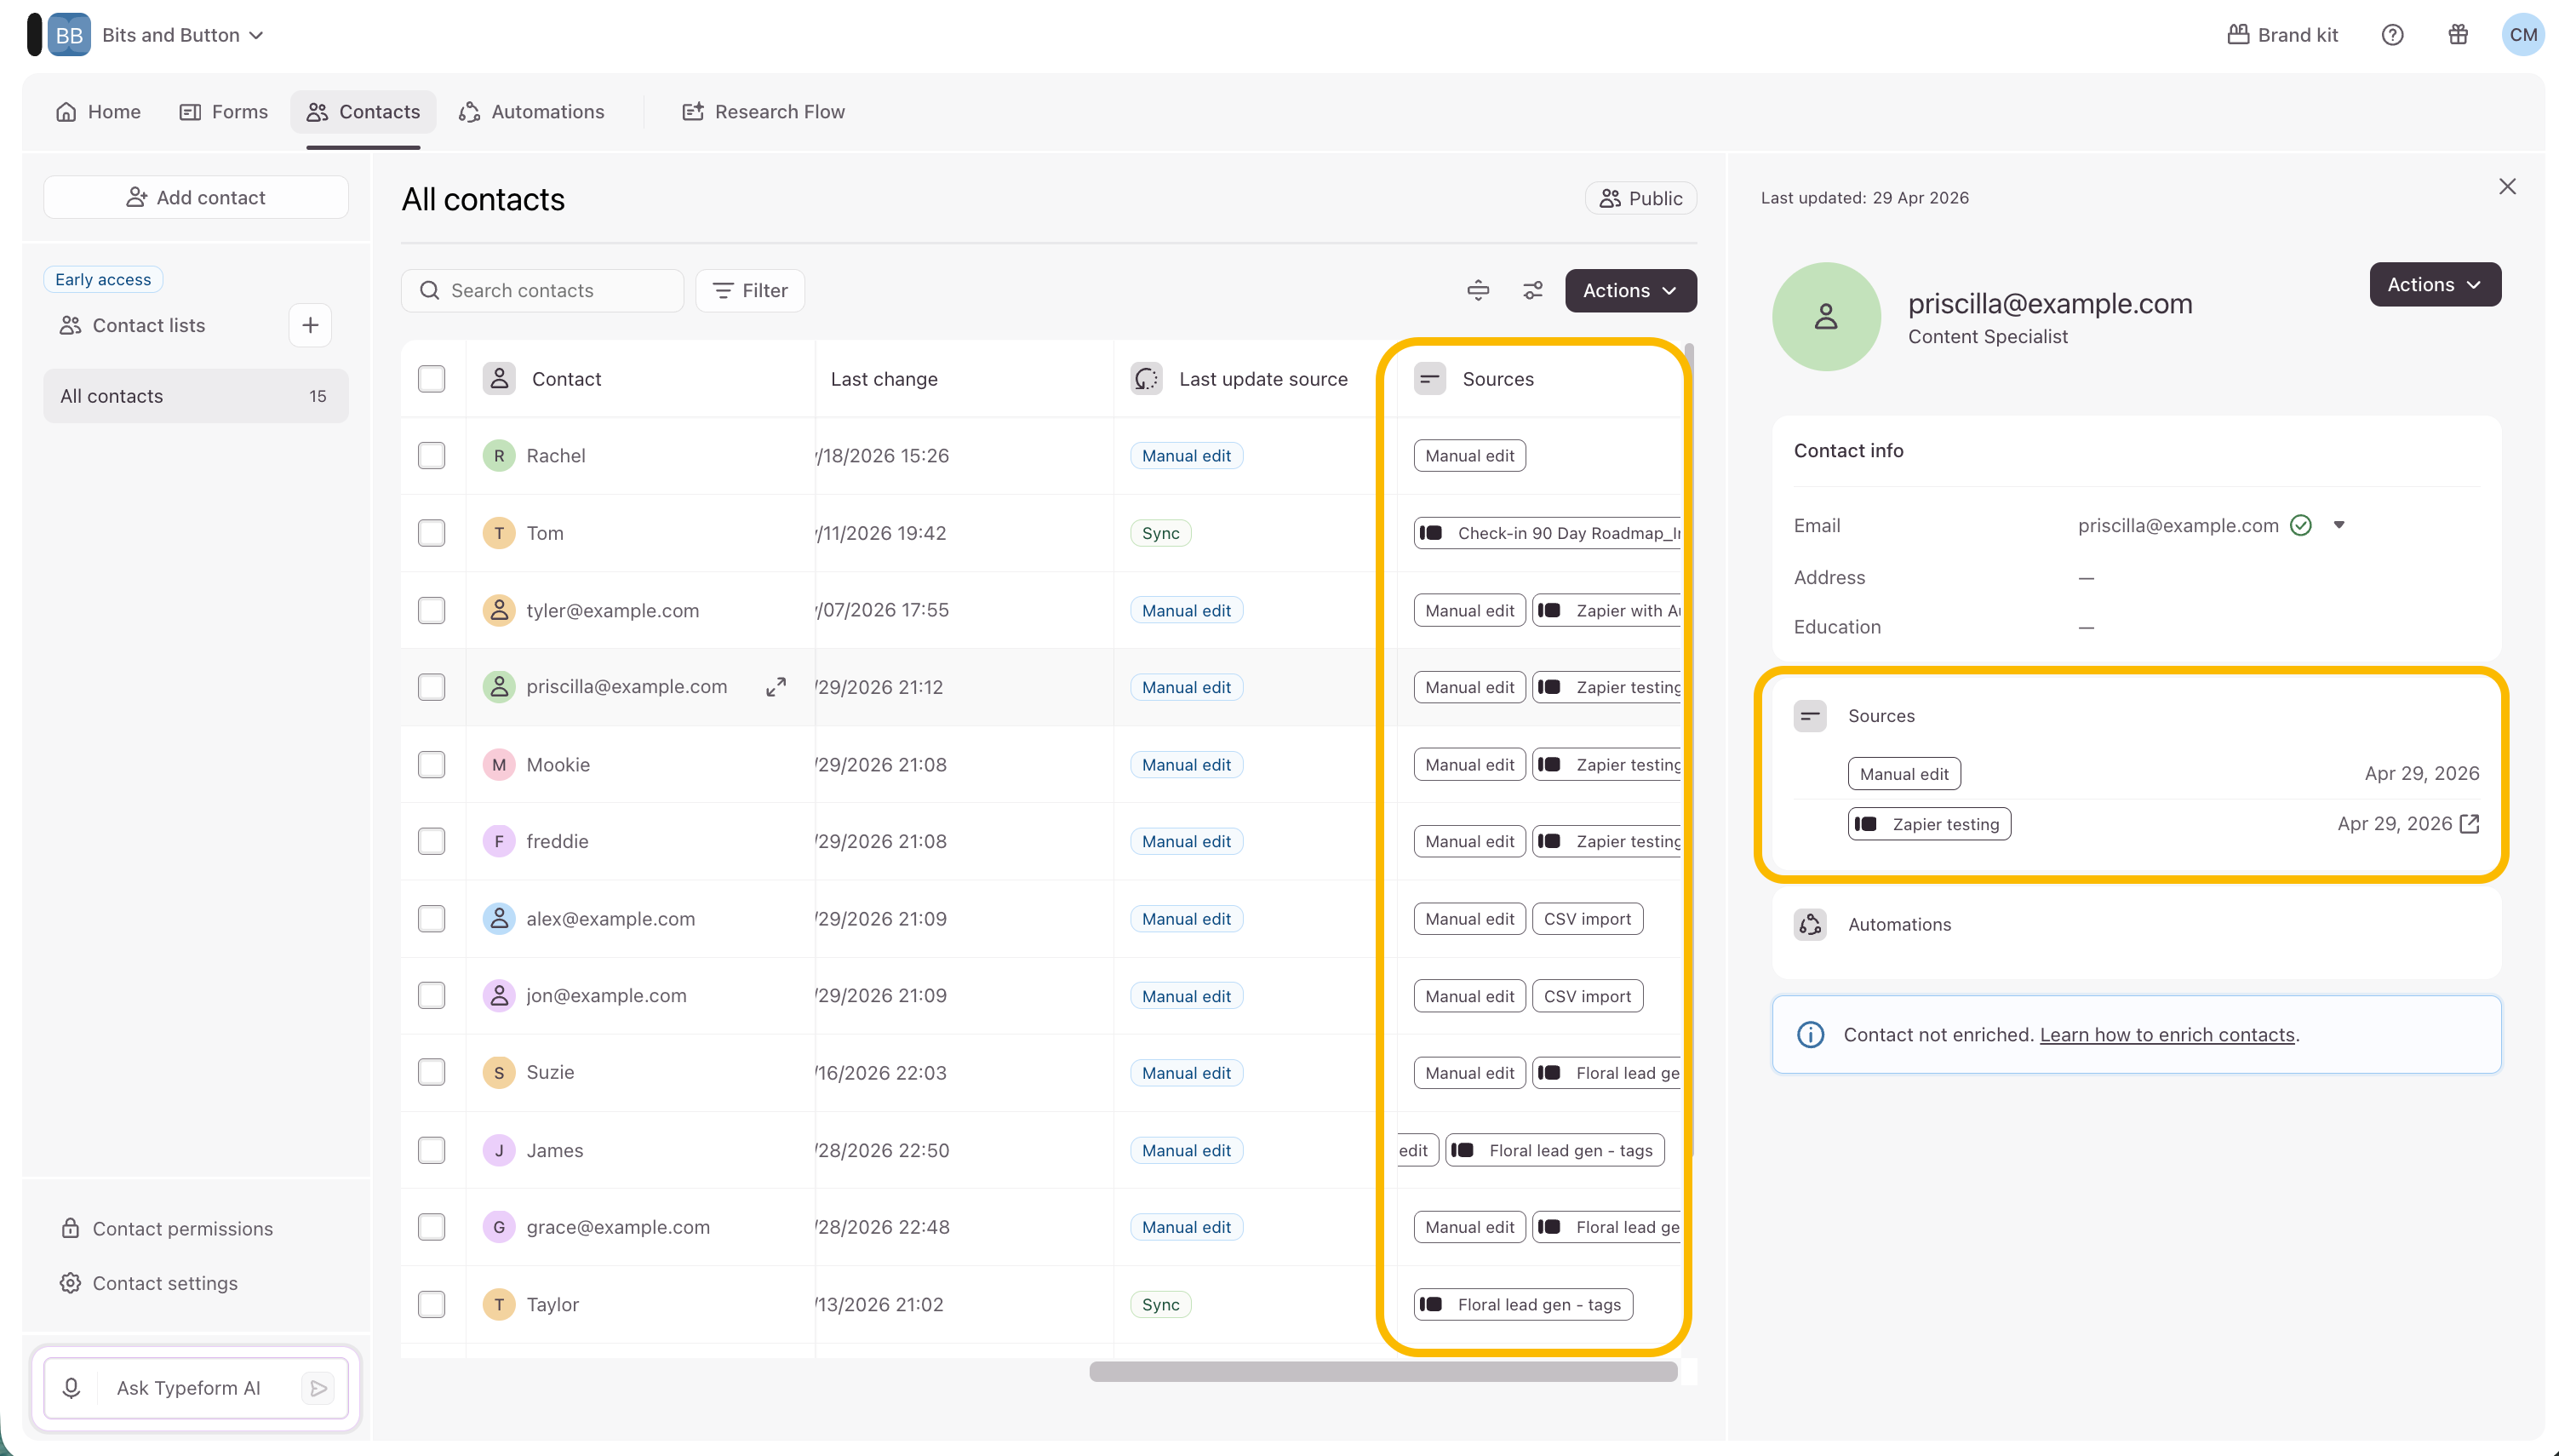Image resolution: width=2559 pixels, height=1456 pixels.
Task: Click the Contact column person icon
Action: pos(499,379)
